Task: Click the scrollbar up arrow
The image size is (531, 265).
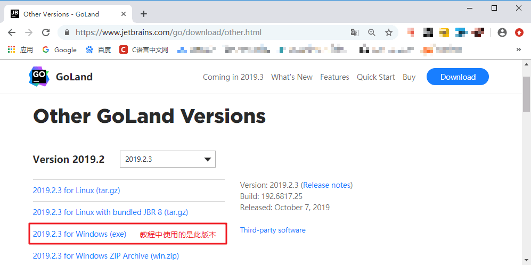Action: pyautogui.click(x=526, y=64)
